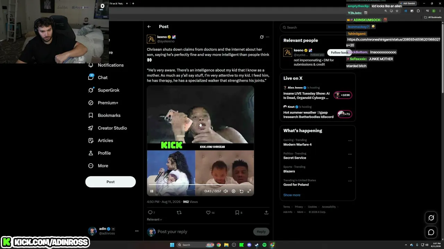Viewport: 444px width, 249px height.
Task: Click the white Post compose button
Action: pyautogui.click(x=110, y=182)
